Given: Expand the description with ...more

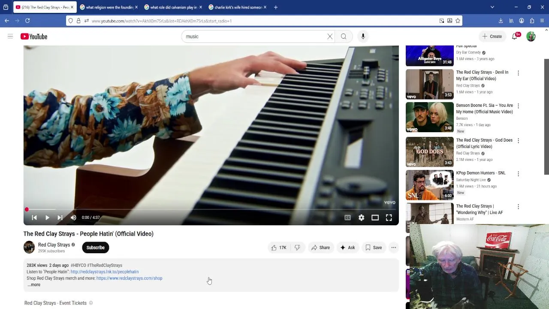Looking at the screenshot, I should point(34,285).
